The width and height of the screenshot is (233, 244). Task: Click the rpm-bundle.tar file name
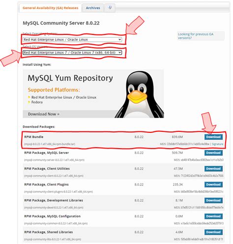(50, 144)
